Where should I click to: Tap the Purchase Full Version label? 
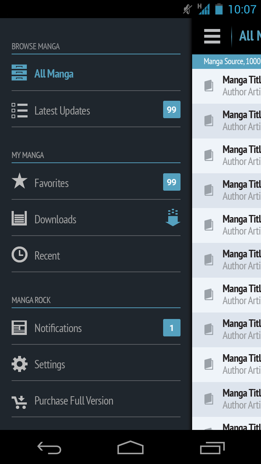pyautogui.click(x=74, y=401)
